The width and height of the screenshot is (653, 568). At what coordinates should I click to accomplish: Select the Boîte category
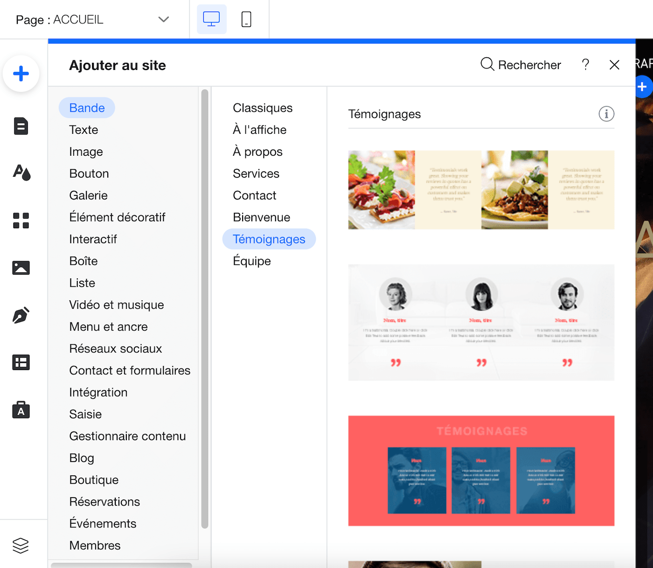[83, 261]
